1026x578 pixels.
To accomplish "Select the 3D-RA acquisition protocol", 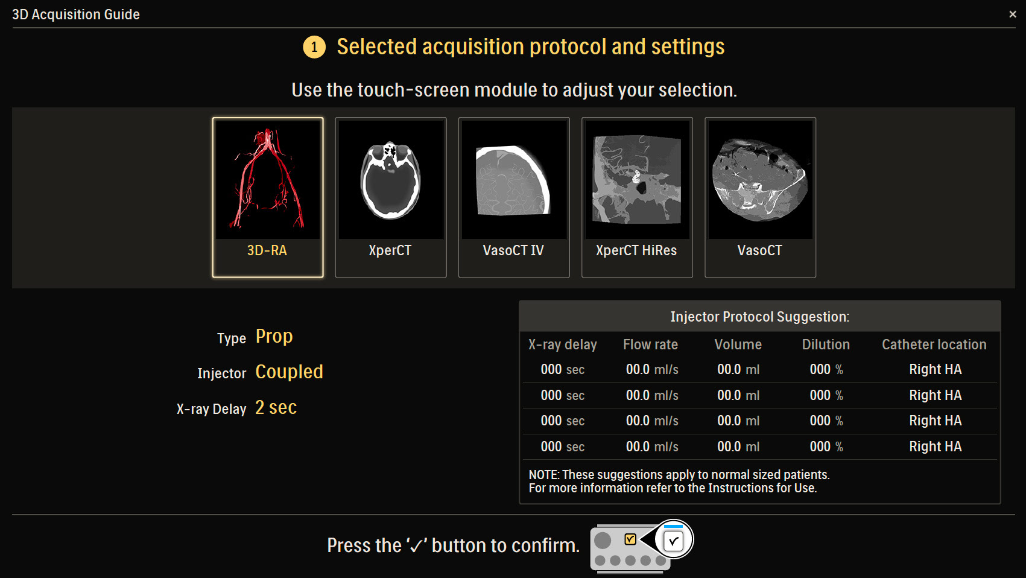I will click(x=268, y=197).
